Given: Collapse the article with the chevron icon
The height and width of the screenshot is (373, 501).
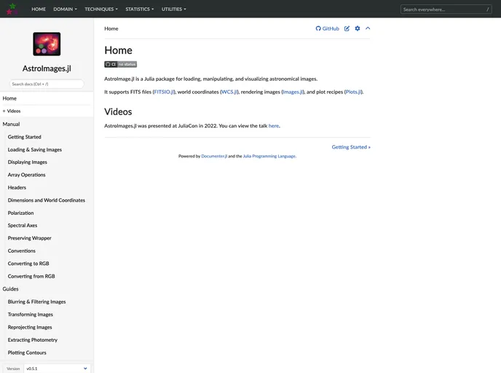Looking at the screenshot, I should pos(368,28).
